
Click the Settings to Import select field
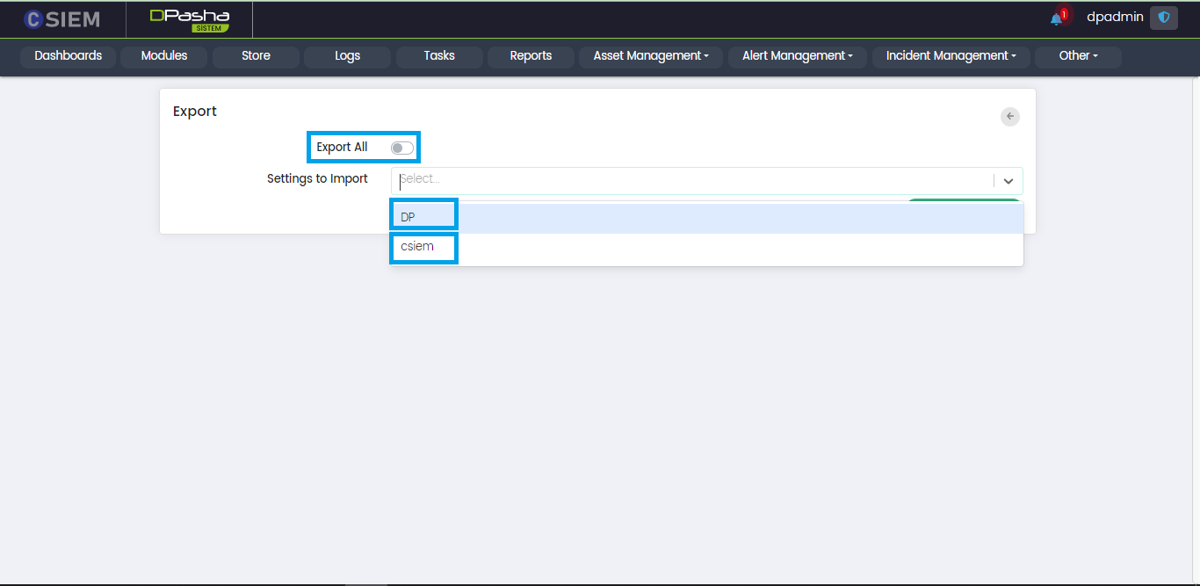[694, 180]
